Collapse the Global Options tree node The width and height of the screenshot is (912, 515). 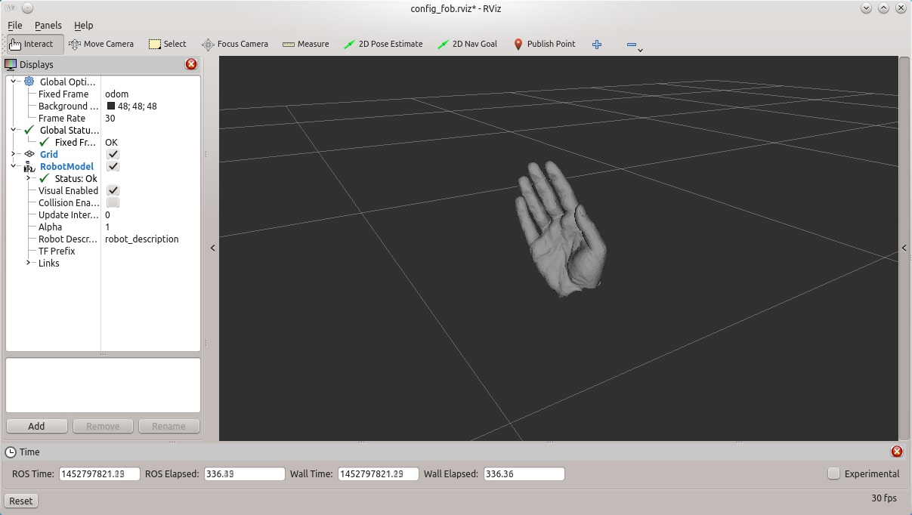(x=14, y=82)
